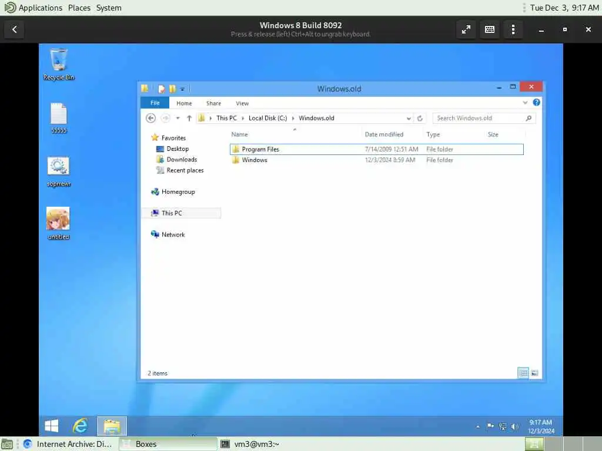Open the View ribbon tab
Viewport: 602px width, 451px height.
coord(242,103)
